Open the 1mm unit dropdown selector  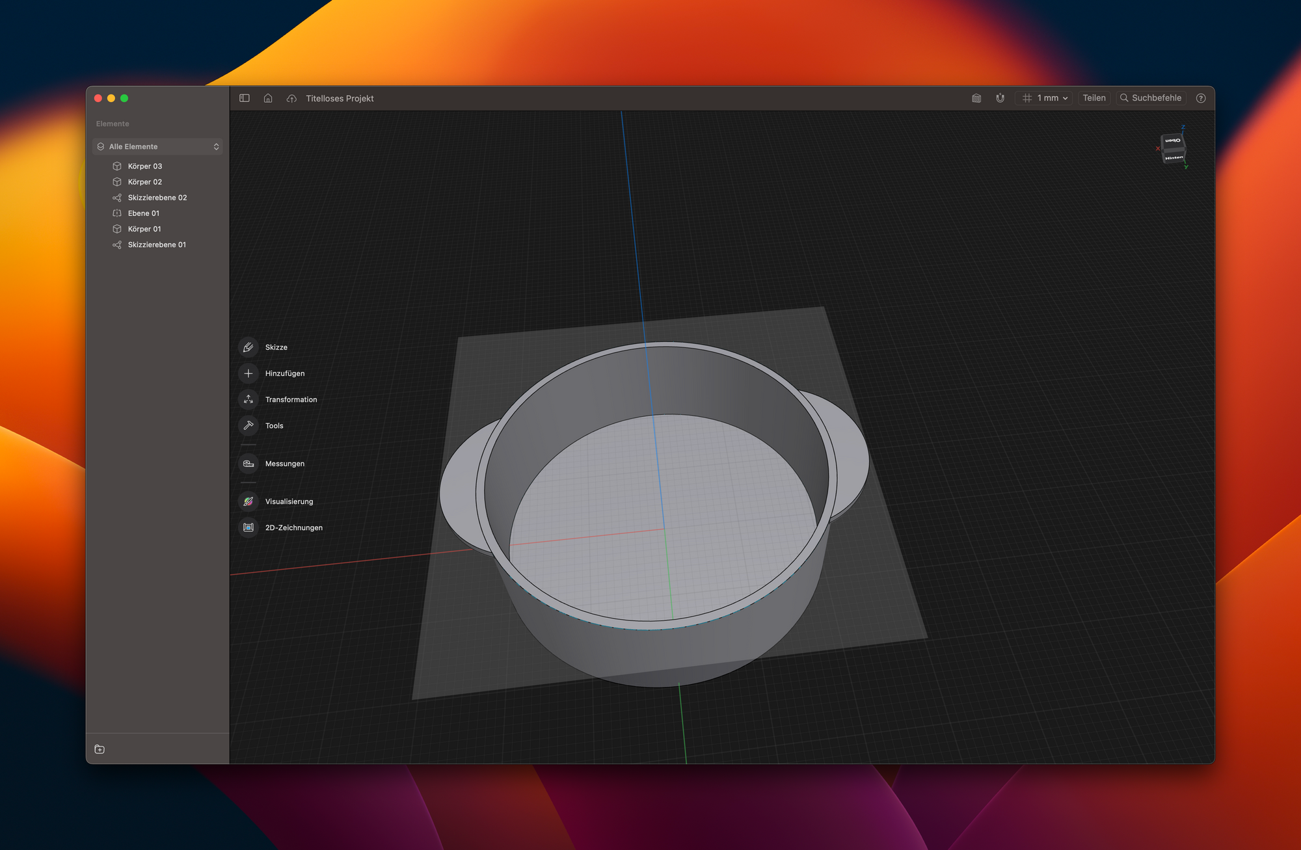(1049, 98)
